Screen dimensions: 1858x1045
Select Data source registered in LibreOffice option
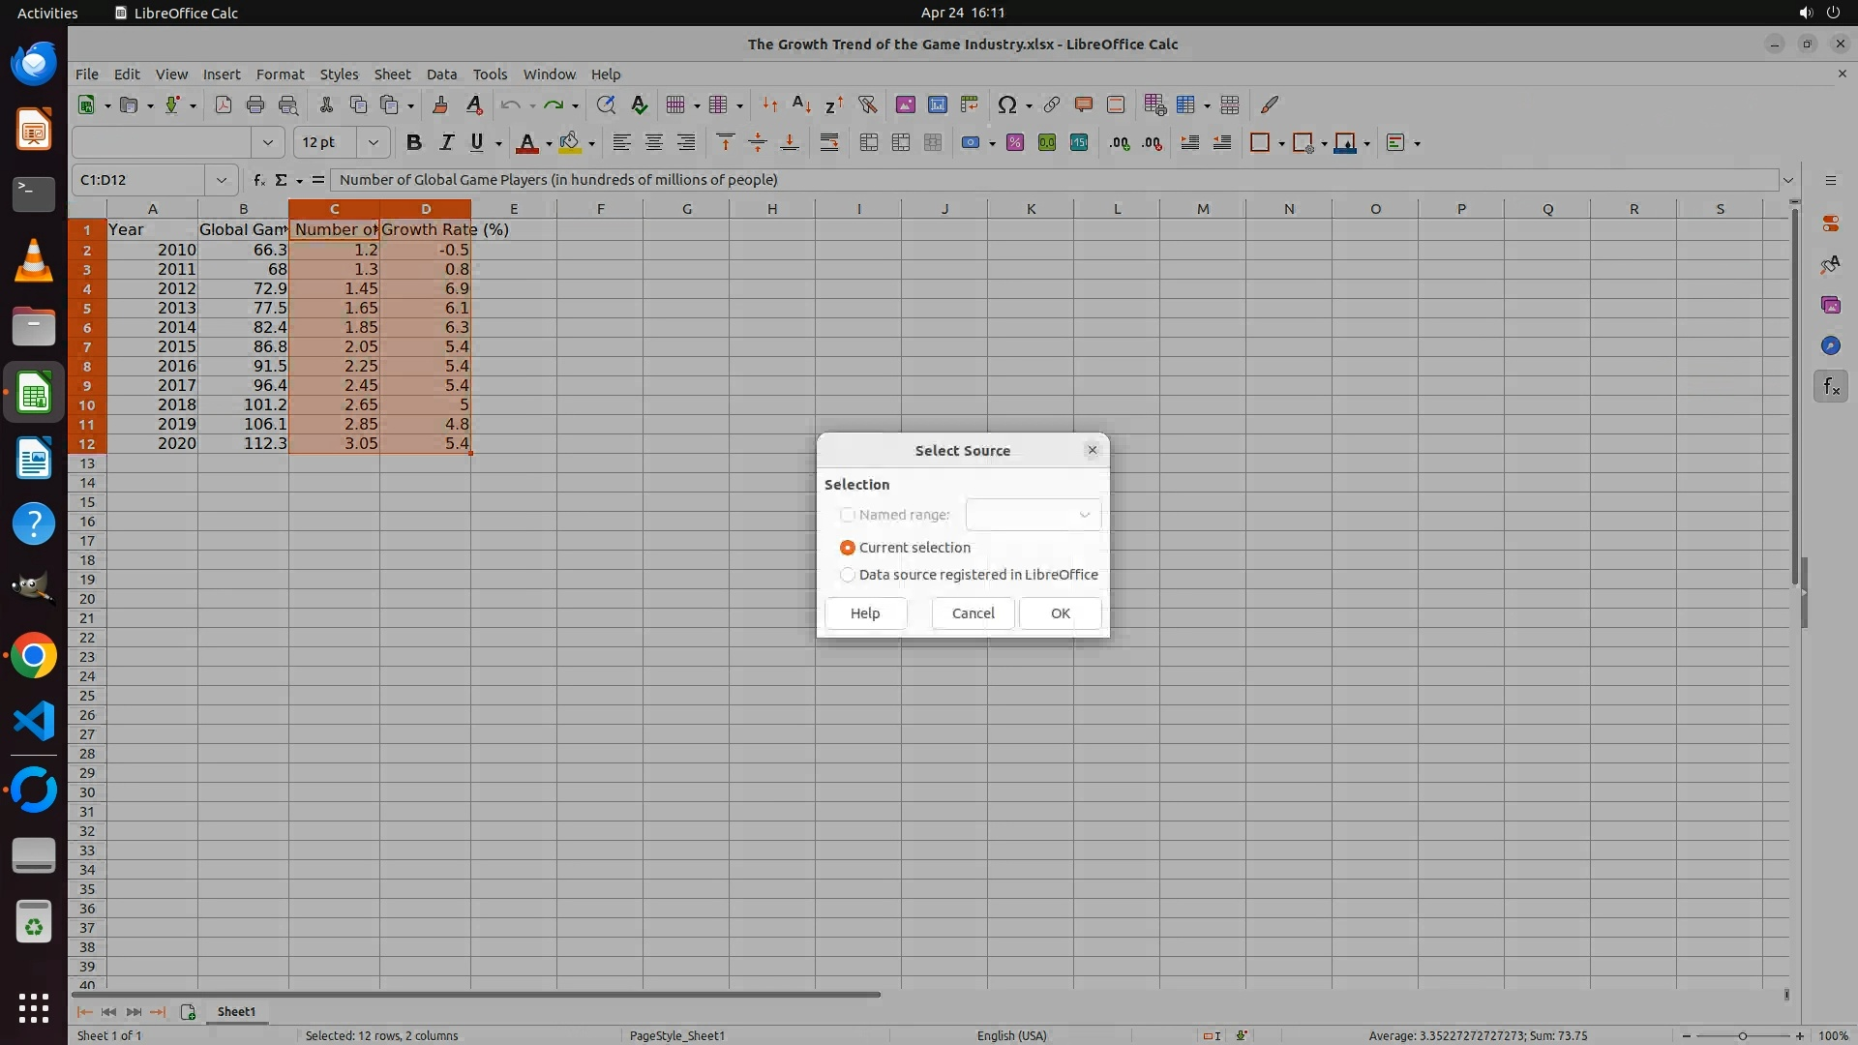pyautogui.click(x=848, y=575)
